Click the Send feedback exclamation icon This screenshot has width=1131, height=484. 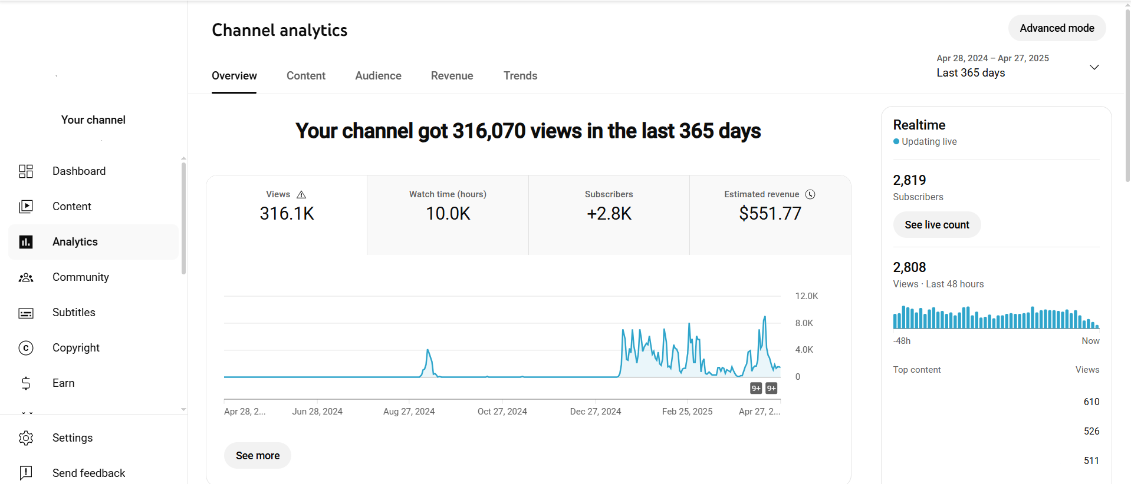coord(26,473)
